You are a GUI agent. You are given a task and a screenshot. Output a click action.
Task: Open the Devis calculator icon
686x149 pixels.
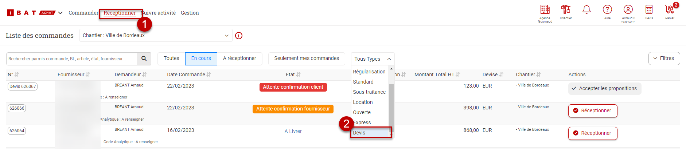pyautogui.click(x=649, y=10)
